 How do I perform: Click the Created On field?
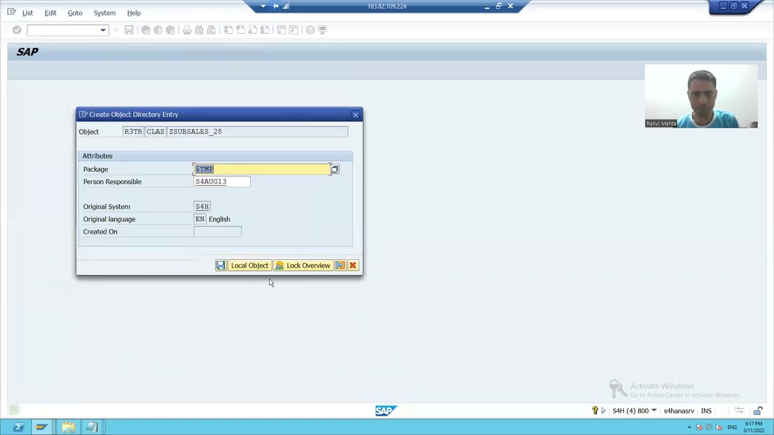pos(218,232)
